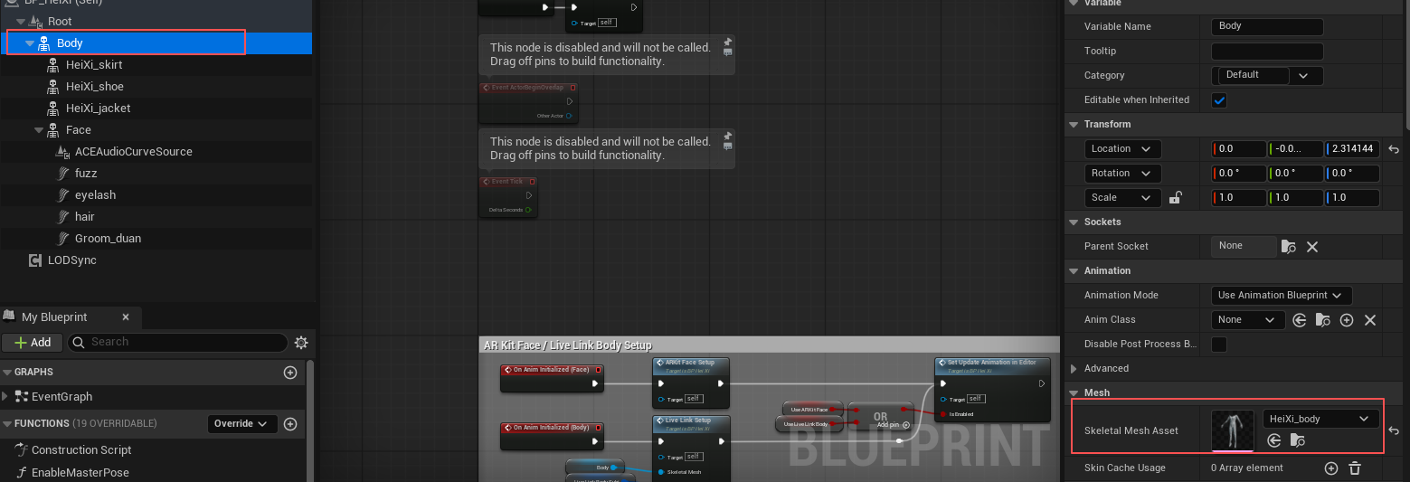Edit the Scale Y value field
This screenshot has height=482, width=1410.
(1295, 198)
